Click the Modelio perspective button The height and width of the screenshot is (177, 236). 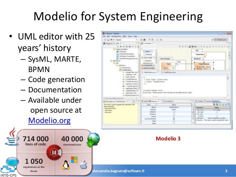tap(221, 40)
